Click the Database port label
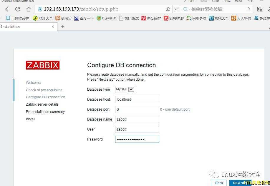Image resolution: width=270 pixels, height=186 pixels. [98, 109]
